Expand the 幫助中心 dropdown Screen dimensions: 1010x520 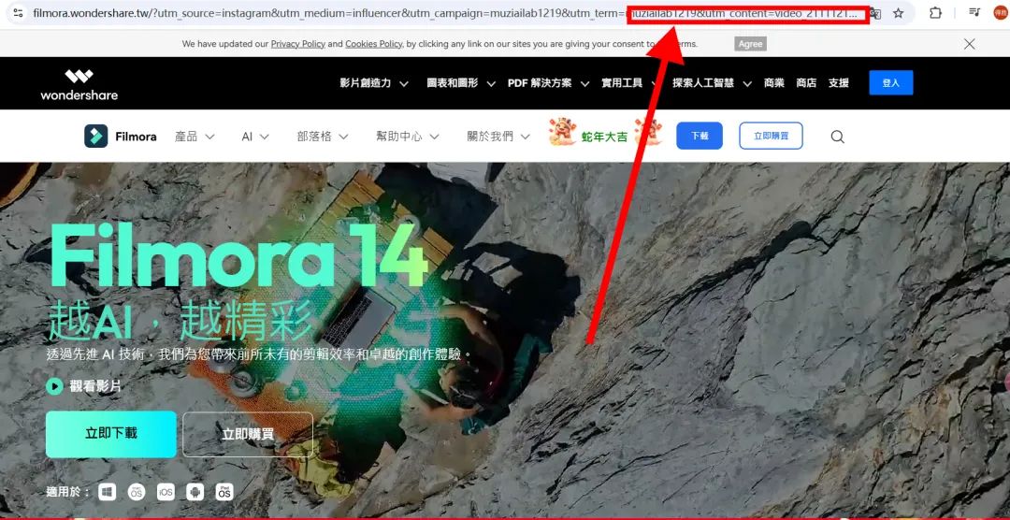408,137
